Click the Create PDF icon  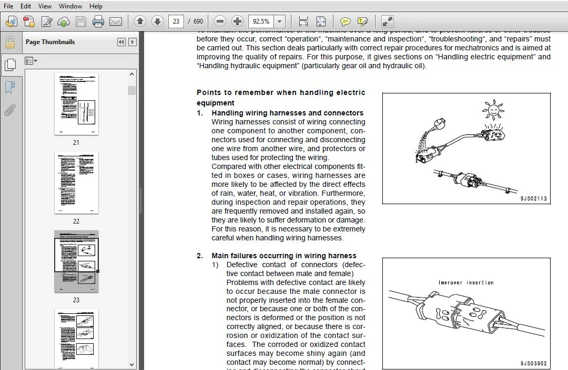tap(29, 22)
